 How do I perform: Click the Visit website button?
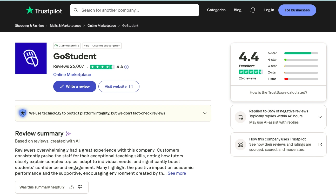(119, 86)
